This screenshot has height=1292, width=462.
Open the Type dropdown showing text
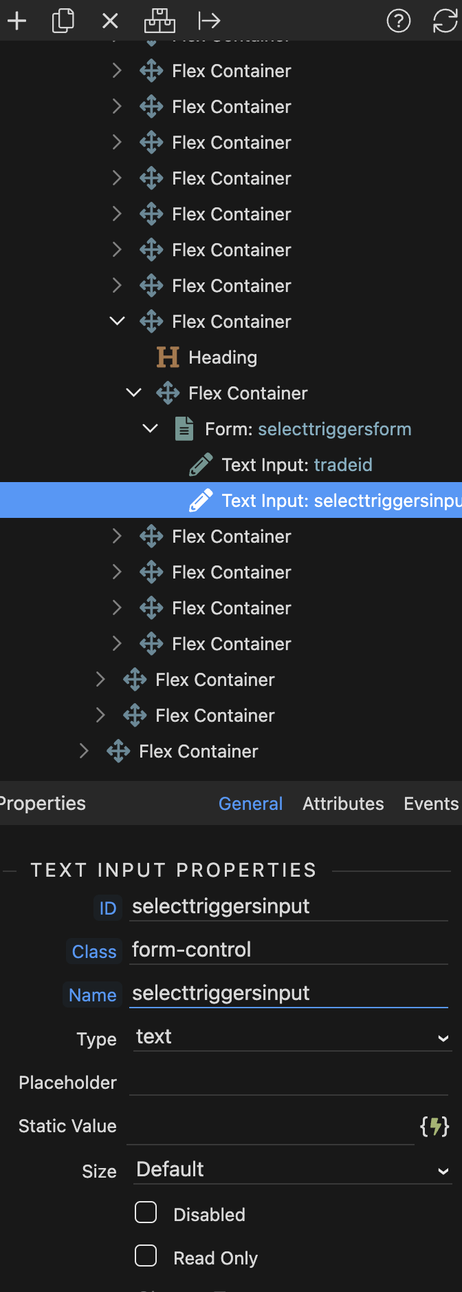(292, 1037)
